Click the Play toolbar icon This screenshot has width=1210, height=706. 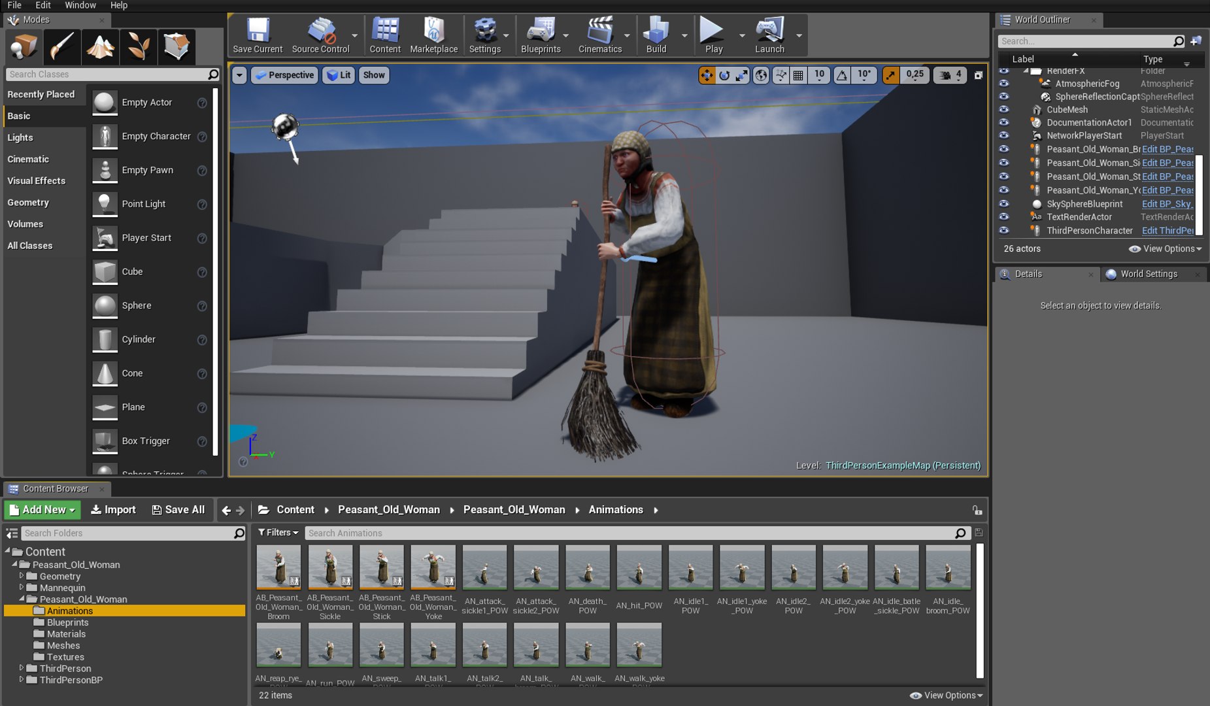click(713, 35)
